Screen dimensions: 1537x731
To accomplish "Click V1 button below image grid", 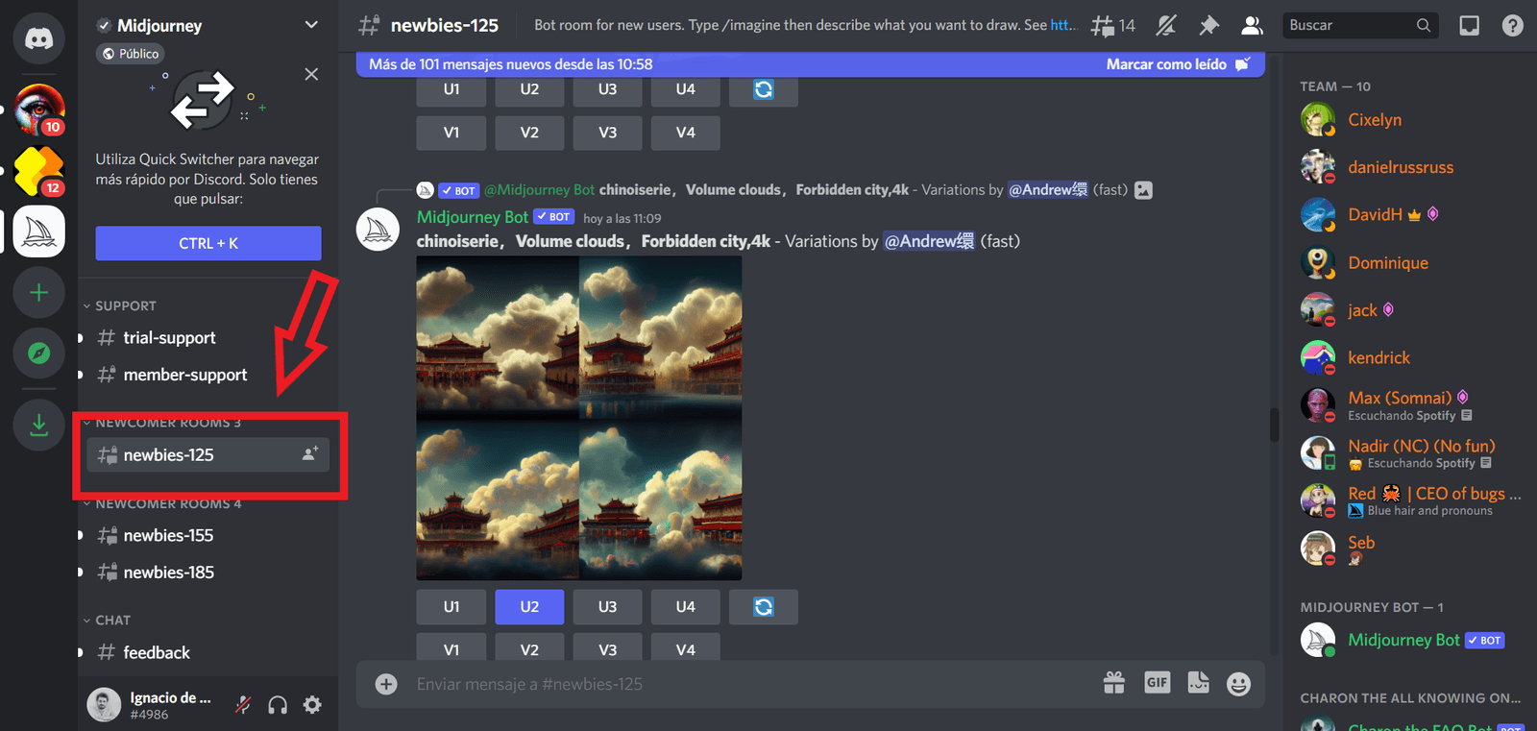I will (451, 649).
